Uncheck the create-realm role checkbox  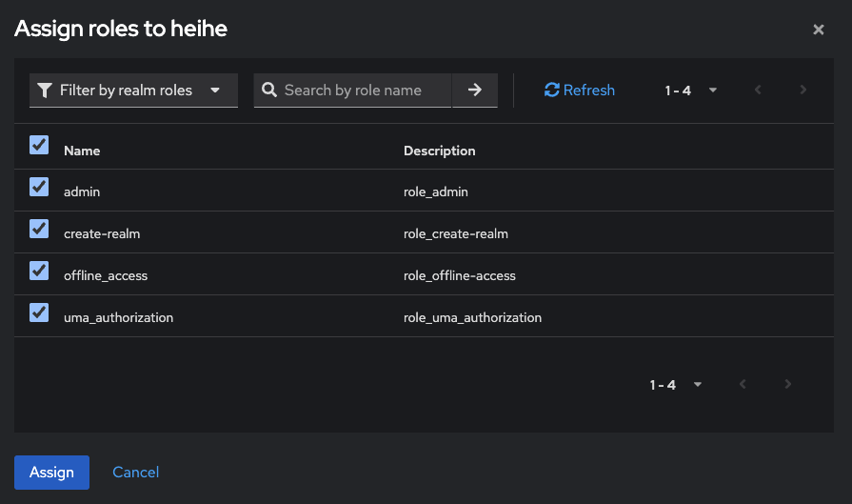(39, 229)
